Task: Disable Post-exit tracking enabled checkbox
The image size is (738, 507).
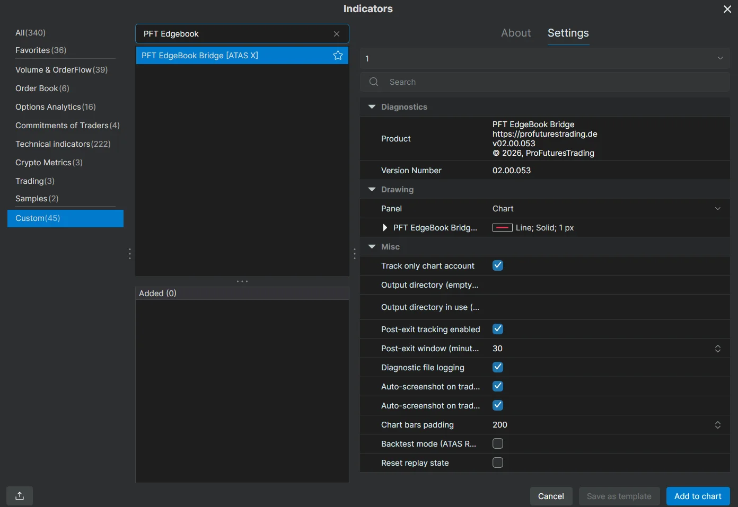Action: [x=498, y=329]
